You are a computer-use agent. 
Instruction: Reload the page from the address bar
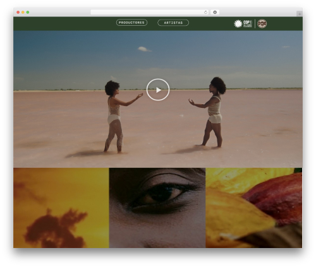(205, 12)
